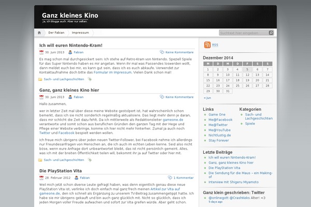Open the Me@YouTube link
This screenshot has height=207, width=311.
click(x=219, y=130)
